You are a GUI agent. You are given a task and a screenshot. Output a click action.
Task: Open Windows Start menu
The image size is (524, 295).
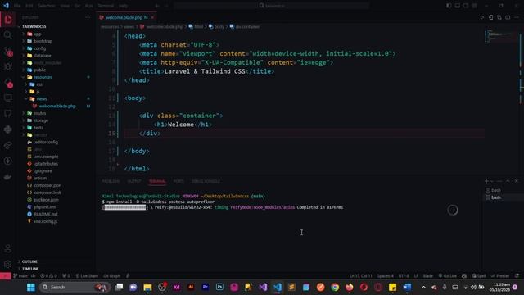coord(31,287)
